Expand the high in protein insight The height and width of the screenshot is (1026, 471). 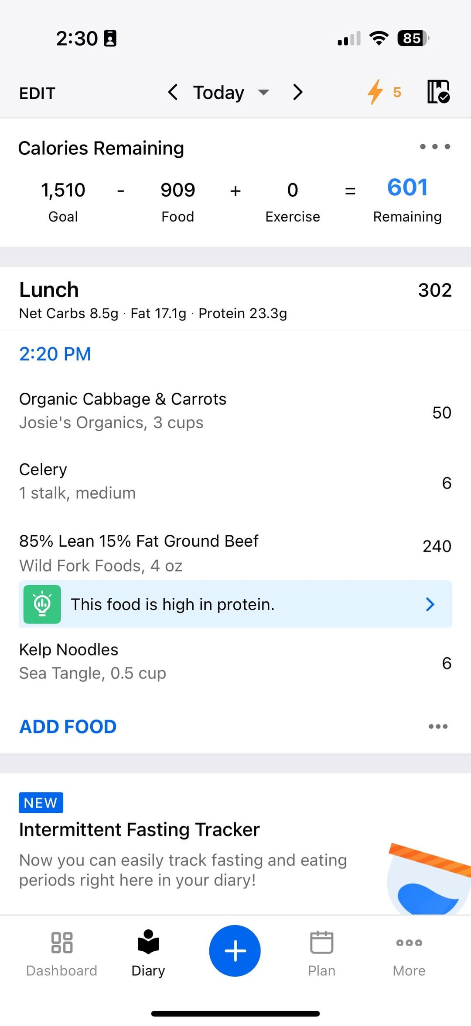pyautogui.click(x=430, y=604)
